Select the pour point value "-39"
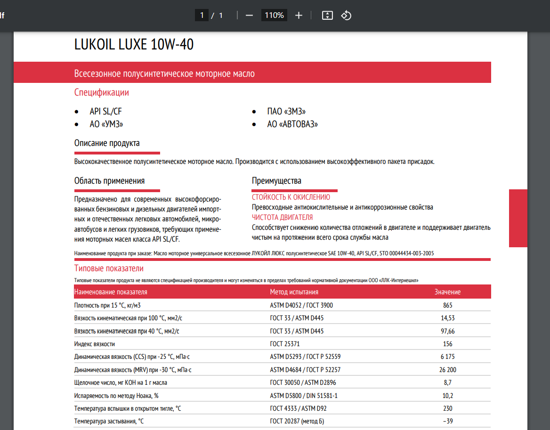 (x=447, y=421)
